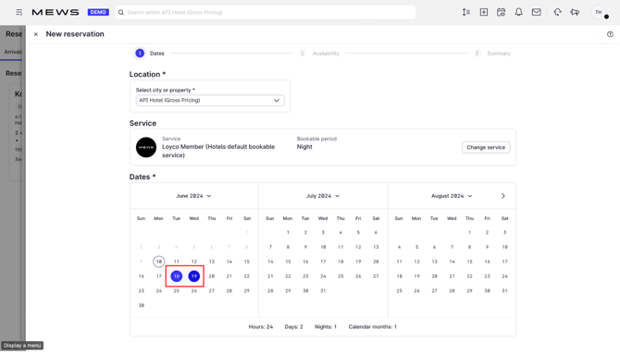The height and width of the screenshot is (354, 620).
Task: Click the plus-square create icon in toolbar
Action: click(x=484, y=12)
